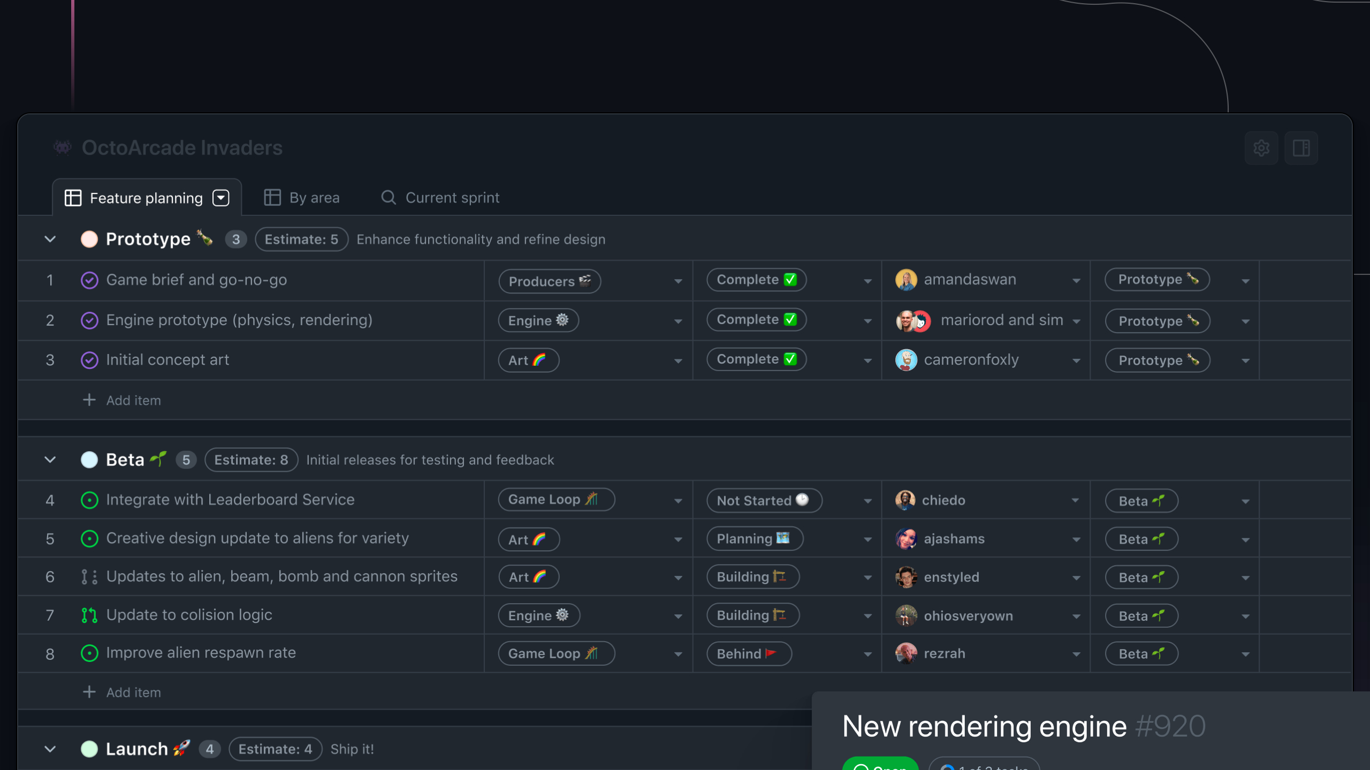Open milestone dropdown arrow for rezrah row

1245,654
